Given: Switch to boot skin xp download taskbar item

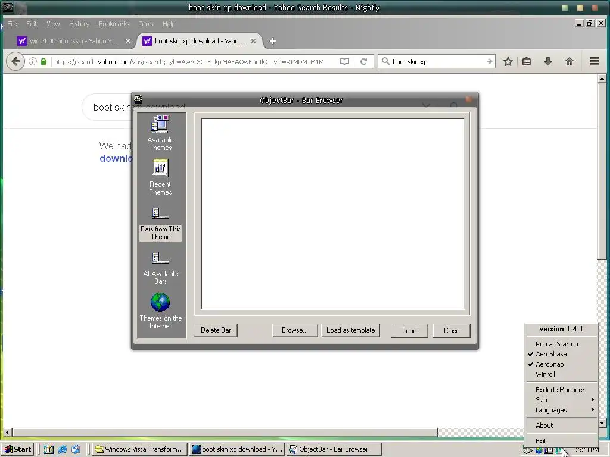Looking at the screenshot, I should point(237,449).
